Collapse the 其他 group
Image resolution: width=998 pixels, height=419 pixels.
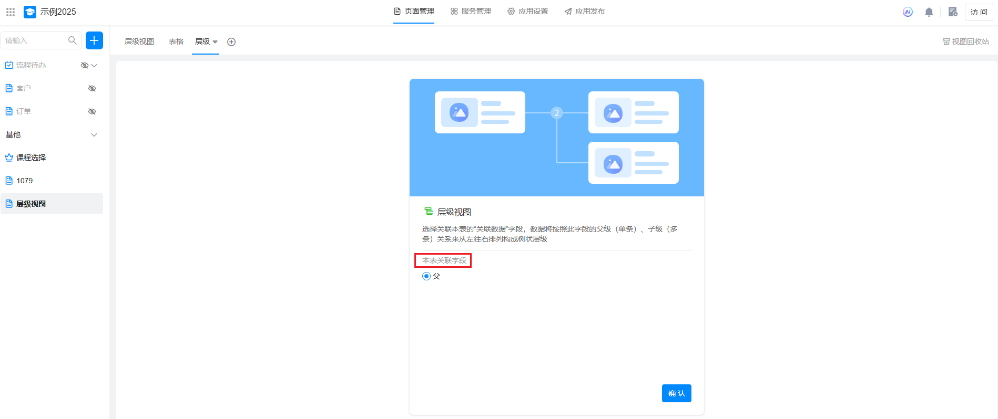[x=94, y=135]
